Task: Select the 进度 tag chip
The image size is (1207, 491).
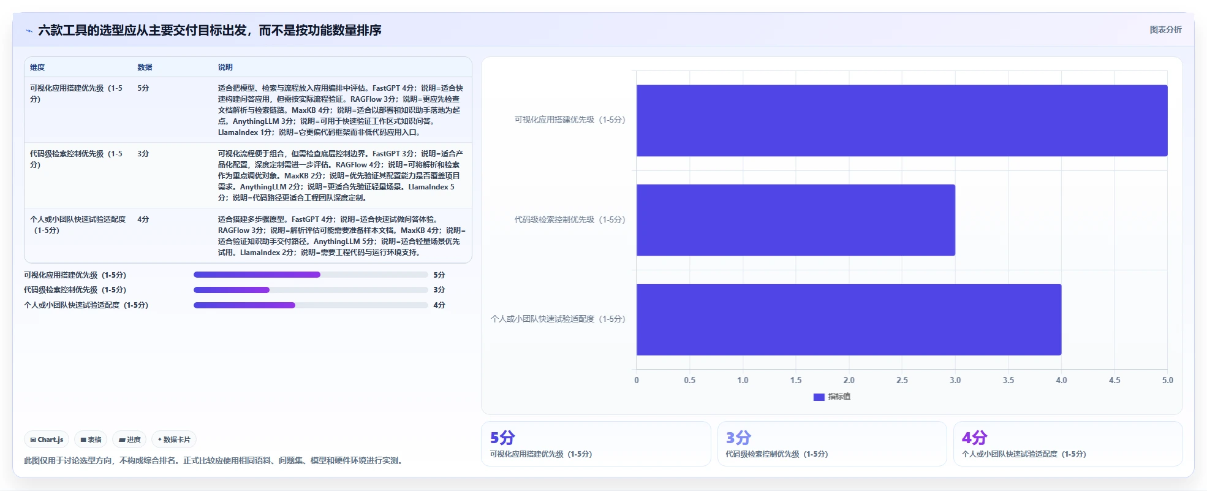Action: (x=129, y=440)
